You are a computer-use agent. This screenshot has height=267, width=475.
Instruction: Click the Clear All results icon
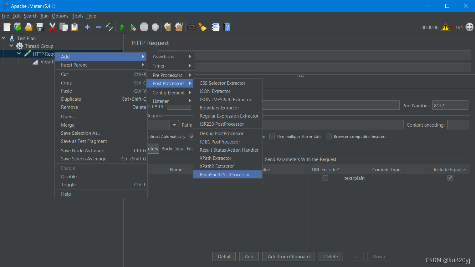coord(179,27)
